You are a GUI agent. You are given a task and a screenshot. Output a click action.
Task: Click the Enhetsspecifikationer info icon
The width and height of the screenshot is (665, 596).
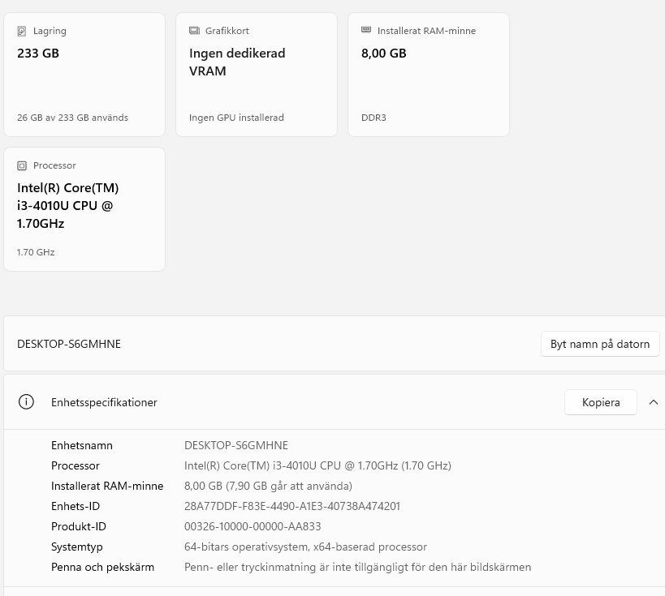(x=26, y=402)
